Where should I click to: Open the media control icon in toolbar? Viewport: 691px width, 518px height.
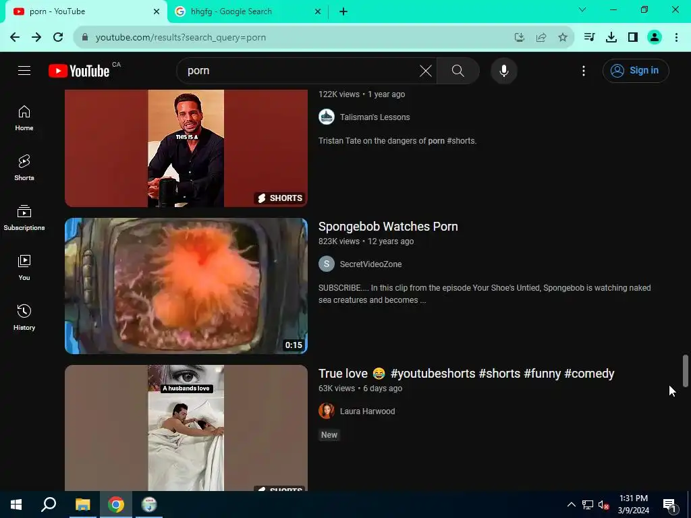click(589, 38)
